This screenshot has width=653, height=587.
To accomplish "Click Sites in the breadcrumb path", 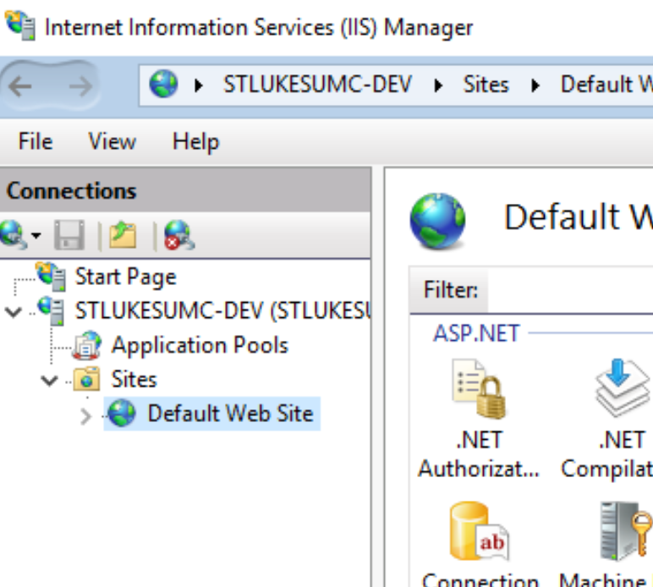I will (x=486, y=85).
